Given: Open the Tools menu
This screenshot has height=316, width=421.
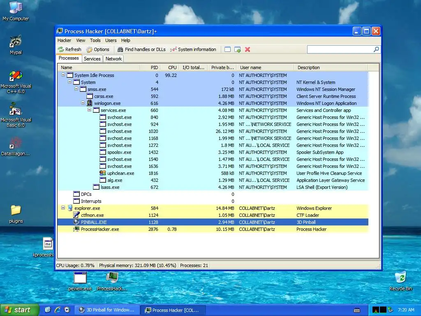Looking at the screenshot, I should pos(95,40).
